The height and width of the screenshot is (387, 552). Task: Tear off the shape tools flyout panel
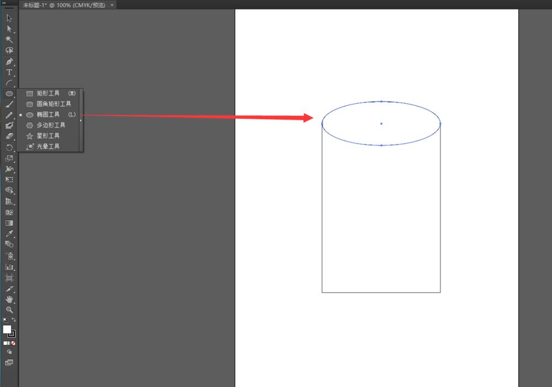click(x=81, y=120)
